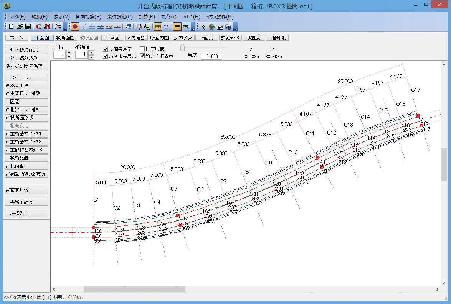
Task: Click the printer icon
Action: [x=58, y=27]
